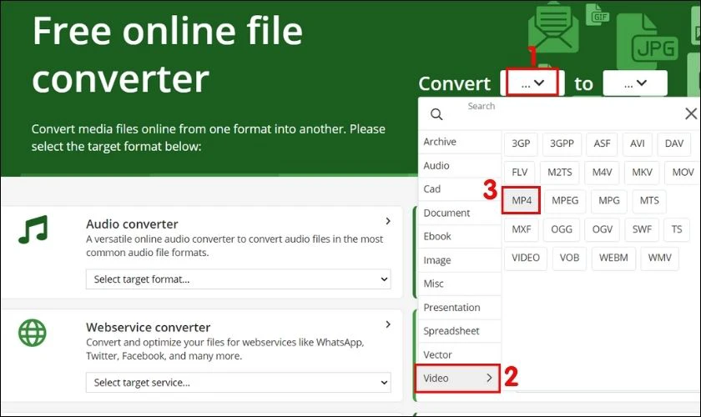This screenshot has height=417, width=701.
Task: Choose the OGG format
Action: [562, 229]
